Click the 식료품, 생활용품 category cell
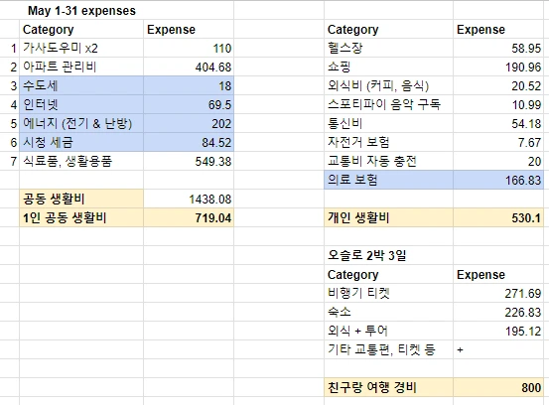 pyautogui.click(x=81, y=162)
